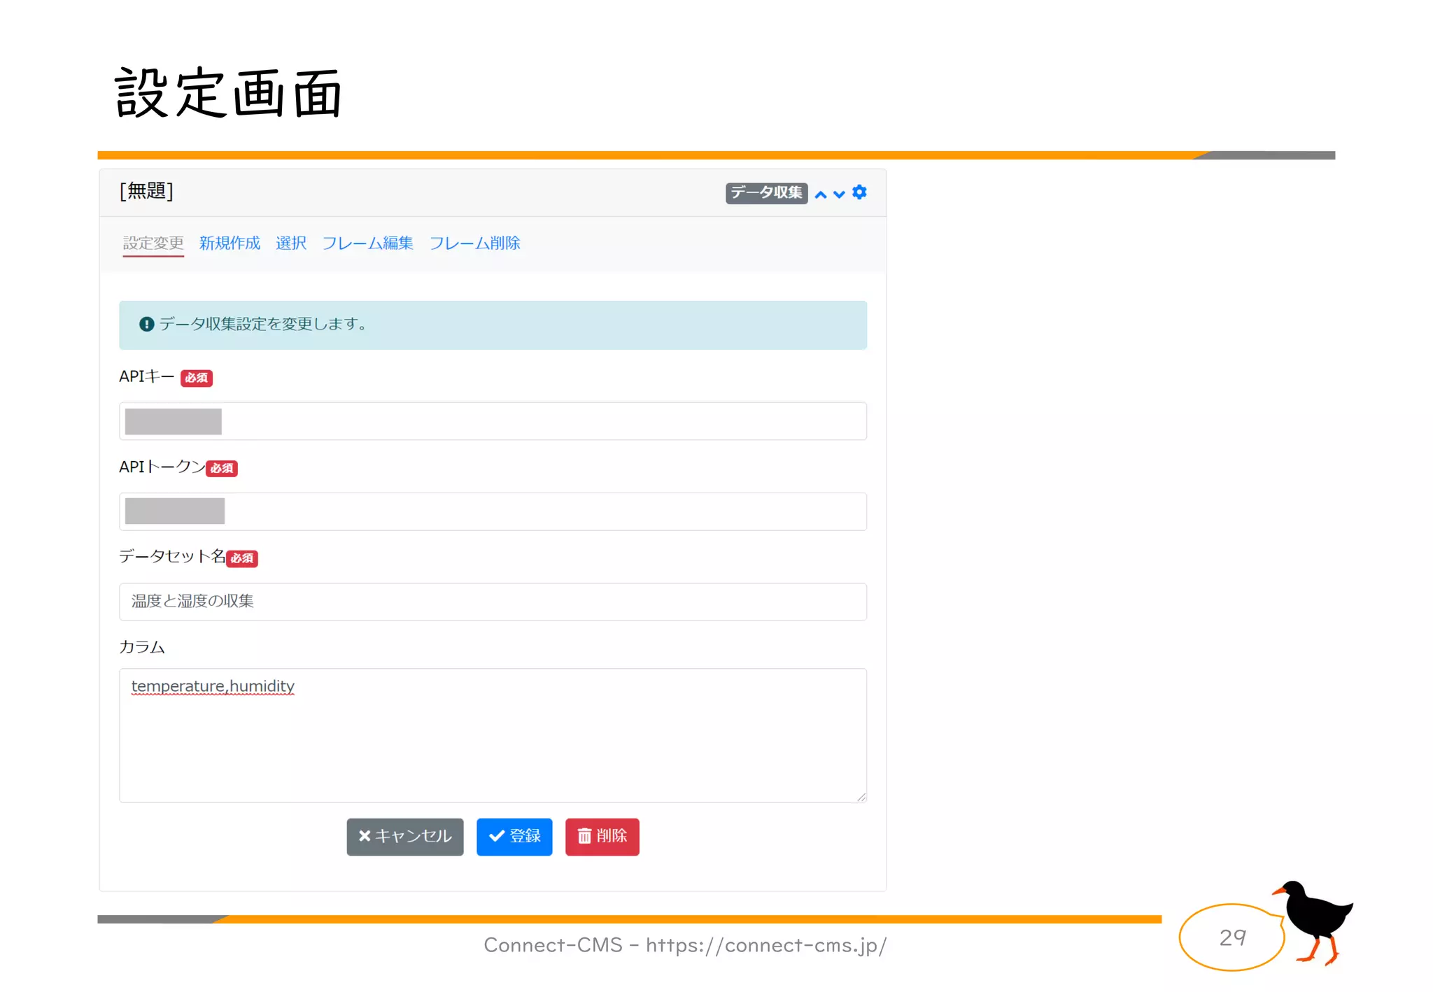Open the 設定変更 tab
Image resolution: width=1433 pixels, height=992 pixels.
[153, 243]
